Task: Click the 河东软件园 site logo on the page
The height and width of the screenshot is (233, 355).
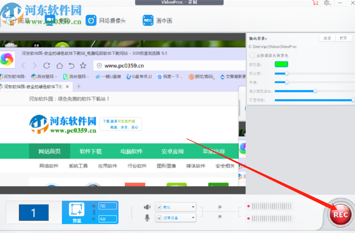Action: 63,124
